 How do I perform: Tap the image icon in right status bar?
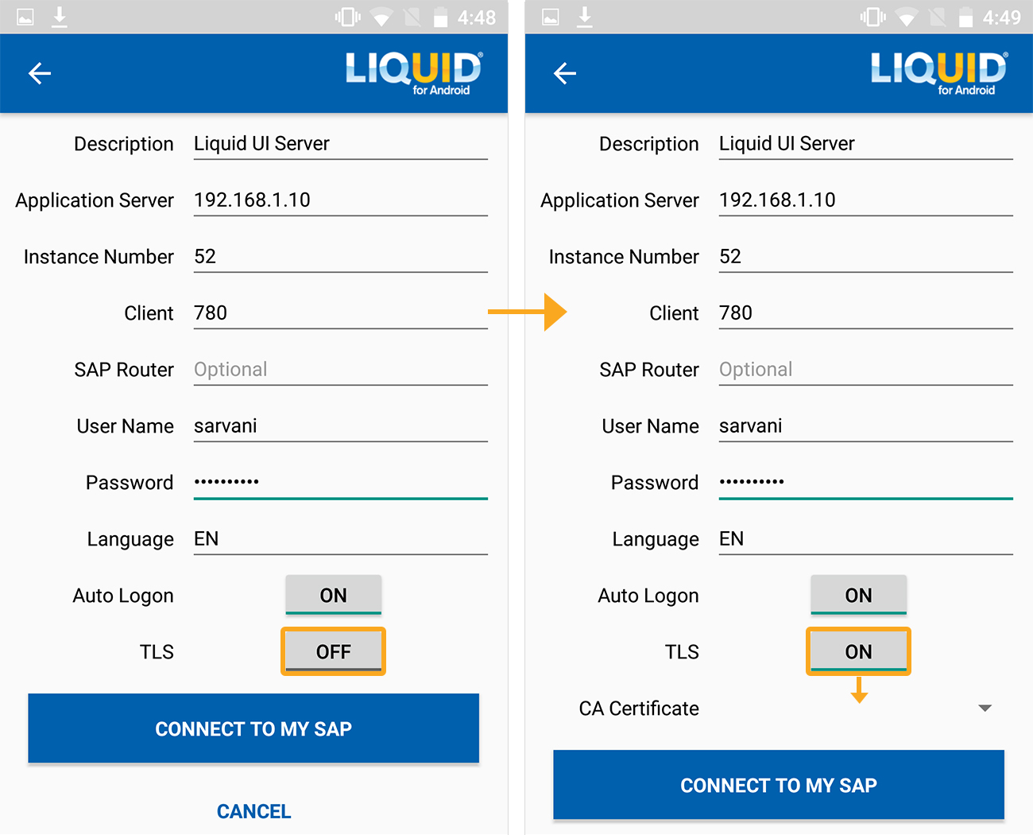point(551,17)
